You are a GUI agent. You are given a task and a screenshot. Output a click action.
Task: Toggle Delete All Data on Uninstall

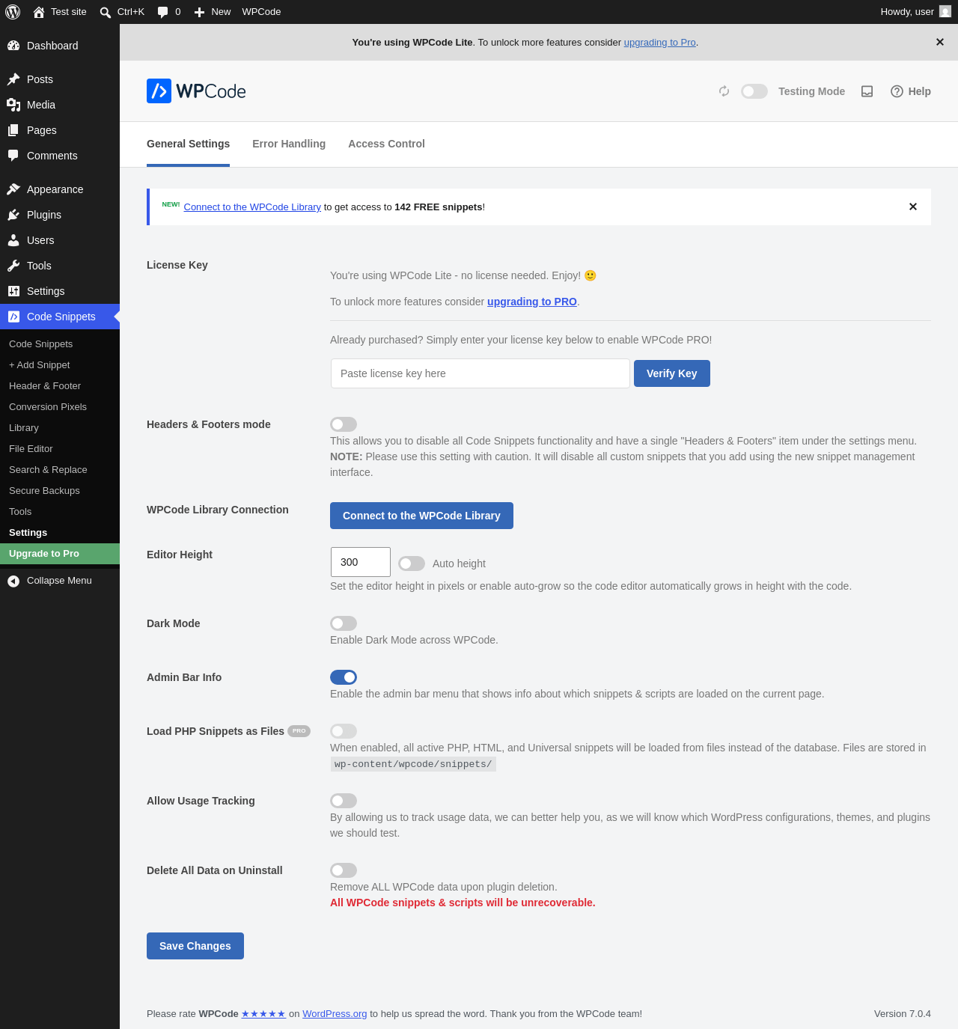pyautogui.click(x=344, y=870)
